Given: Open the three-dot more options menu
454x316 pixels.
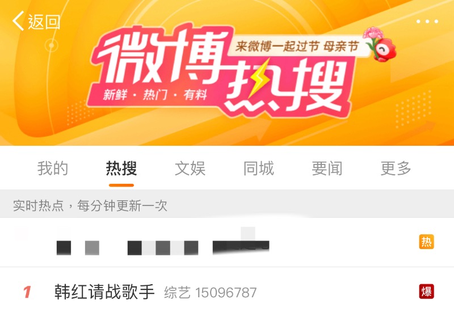Looking at the screenshot, I should 427,21.
